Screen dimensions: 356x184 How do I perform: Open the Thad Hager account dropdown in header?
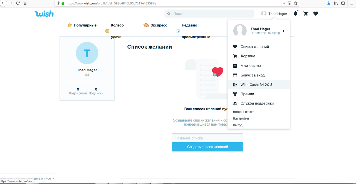[274, 14]
